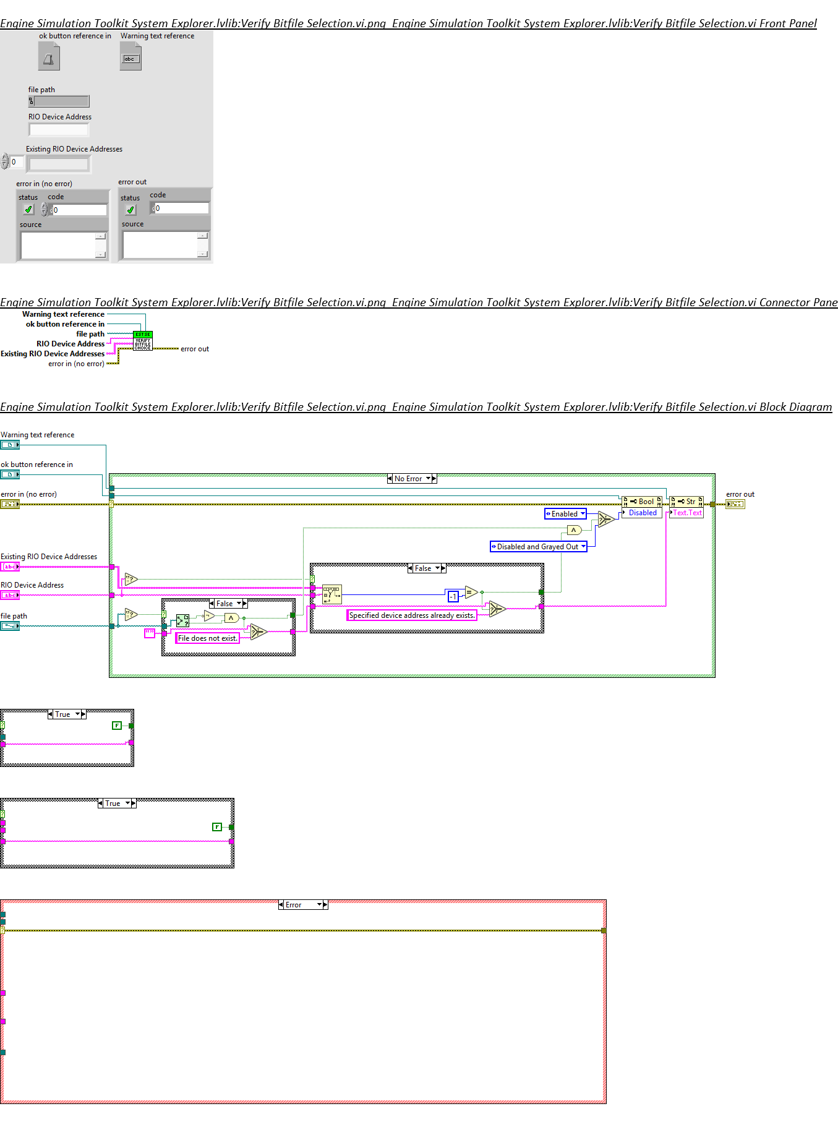Select the Existing RIO Device Addresses terminal
Viewport: 838px width, 1135px height.
[x=10, y=567]
